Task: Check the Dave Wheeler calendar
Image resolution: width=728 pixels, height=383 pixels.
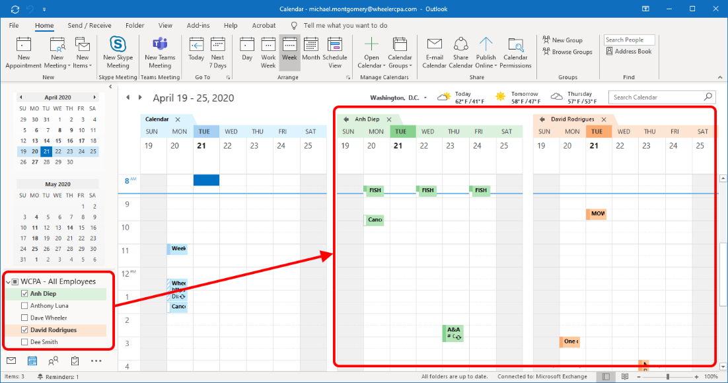Action: pos(24,318)
